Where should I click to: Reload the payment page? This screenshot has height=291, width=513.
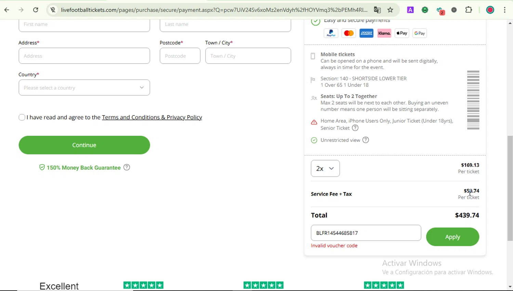[x=36, y=10]
